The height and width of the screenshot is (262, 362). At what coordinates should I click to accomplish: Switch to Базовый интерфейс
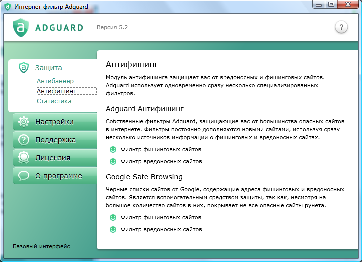tap(41, 246)
